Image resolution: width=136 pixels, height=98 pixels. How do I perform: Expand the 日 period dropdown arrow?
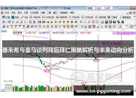tap(6, 22)
